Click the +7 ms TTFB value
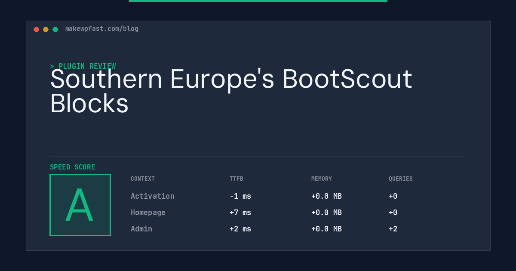516x271 pixels. [240, 212]
